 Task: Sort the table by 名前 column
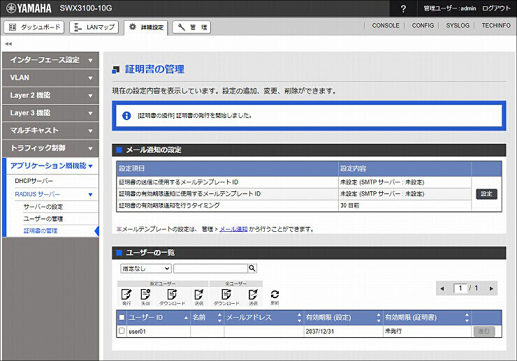[x=207, y=318]
